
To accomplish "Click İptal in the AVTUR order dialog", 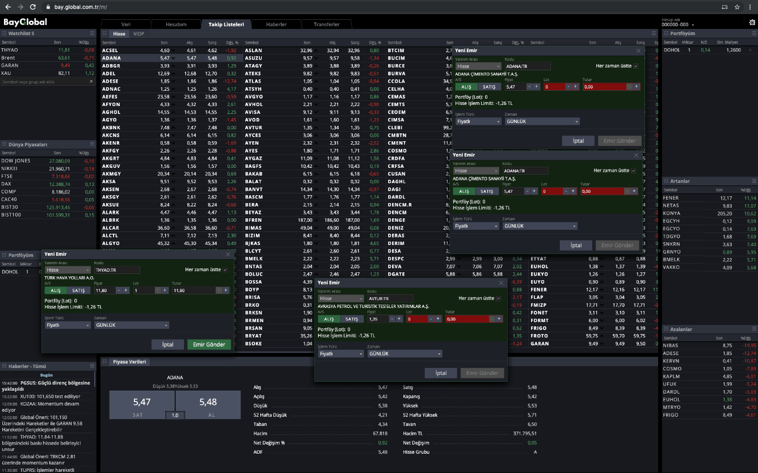I will [441, 373].
